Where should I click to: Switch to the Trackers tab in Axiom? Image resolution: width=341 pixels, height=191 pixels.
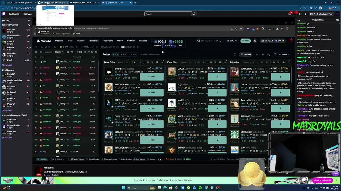click(x=81, y=41)
